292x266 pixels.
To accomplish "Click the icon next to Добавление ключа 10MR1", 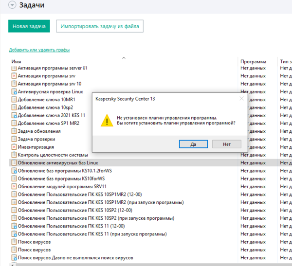I will point(14,100).
